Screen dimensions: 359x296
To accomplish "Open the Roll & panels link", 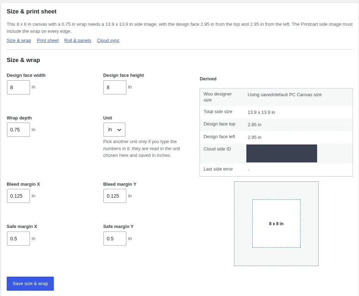I will click(78, 41).
